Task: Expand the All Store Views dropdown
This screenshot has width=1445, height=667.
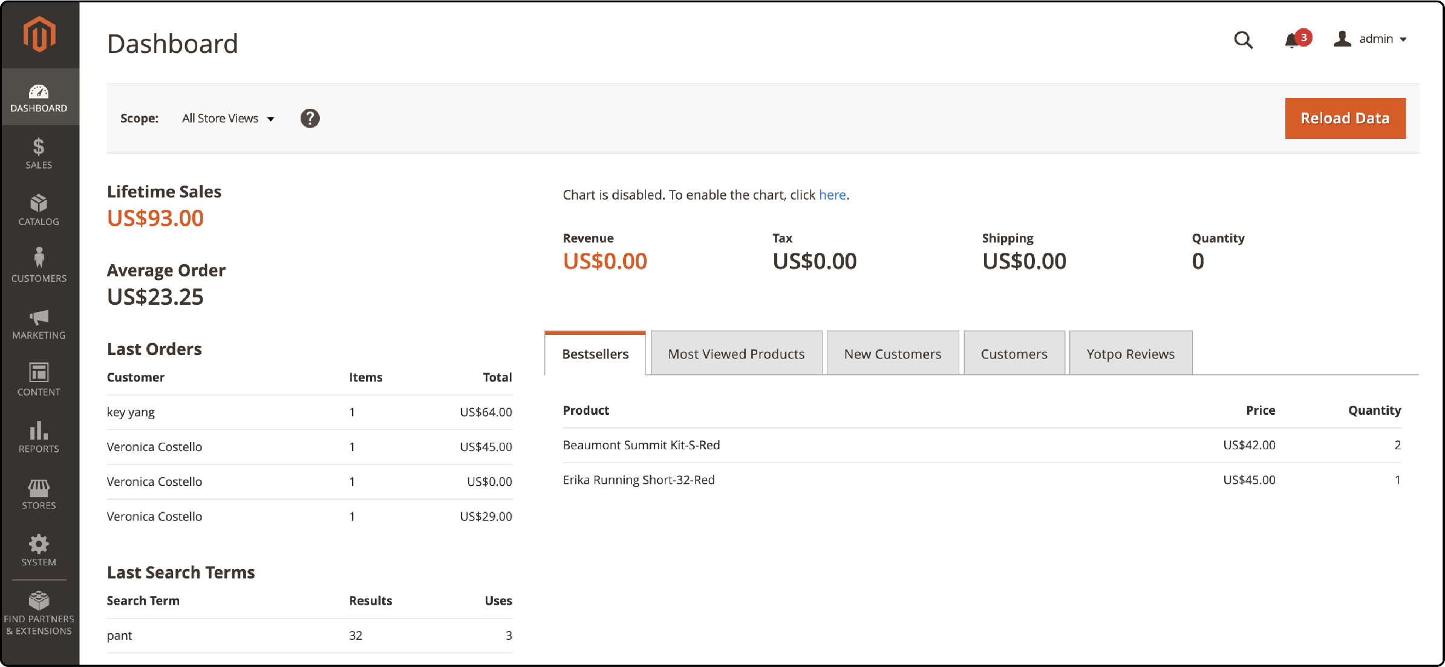Action: coord(227,118)
